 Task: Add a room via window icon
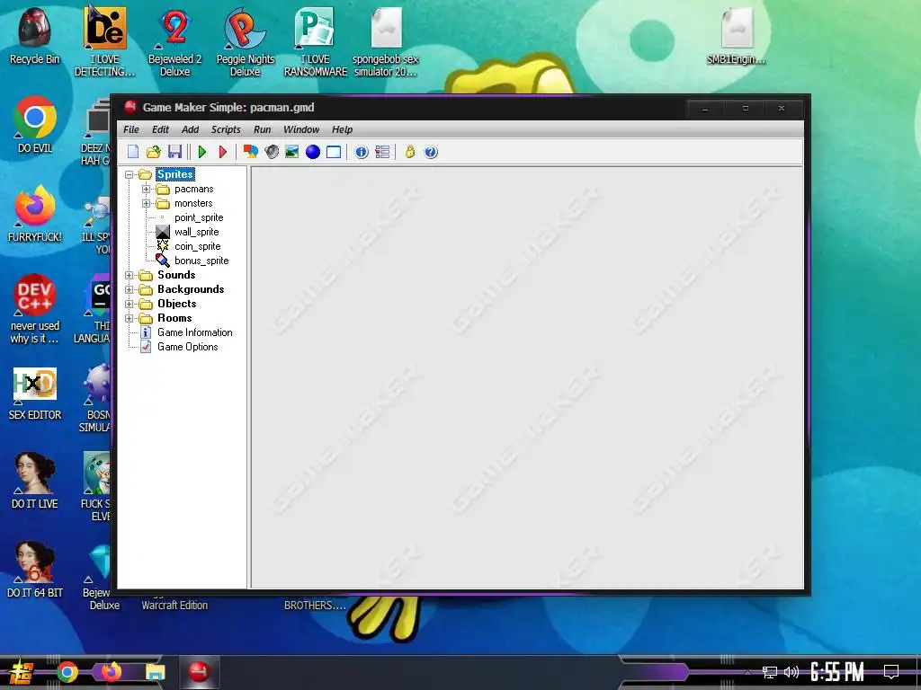(334, 152)
